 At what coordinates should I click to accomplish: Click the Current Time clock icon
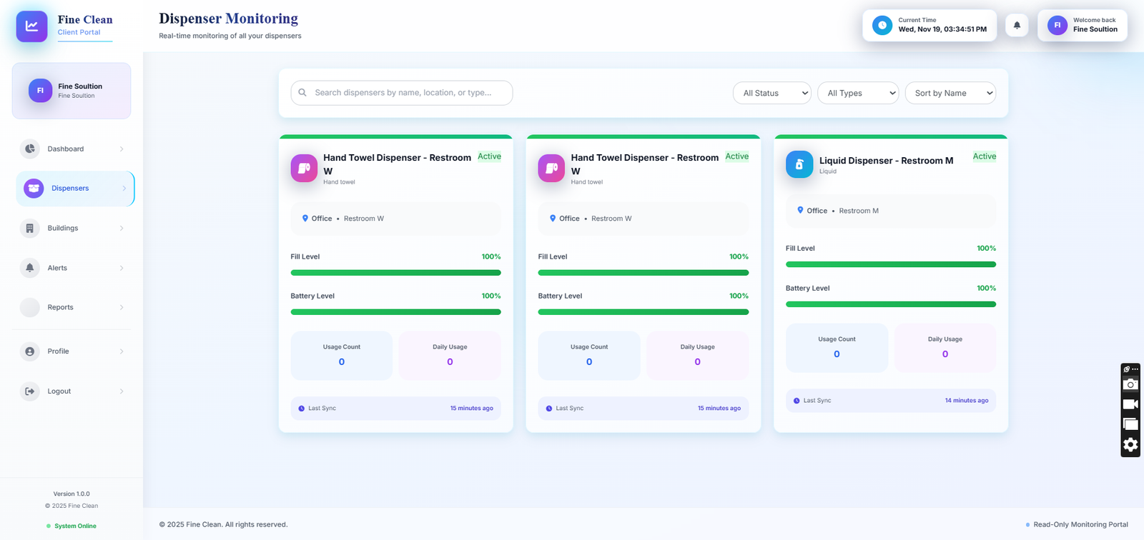(x=882, y=26)
